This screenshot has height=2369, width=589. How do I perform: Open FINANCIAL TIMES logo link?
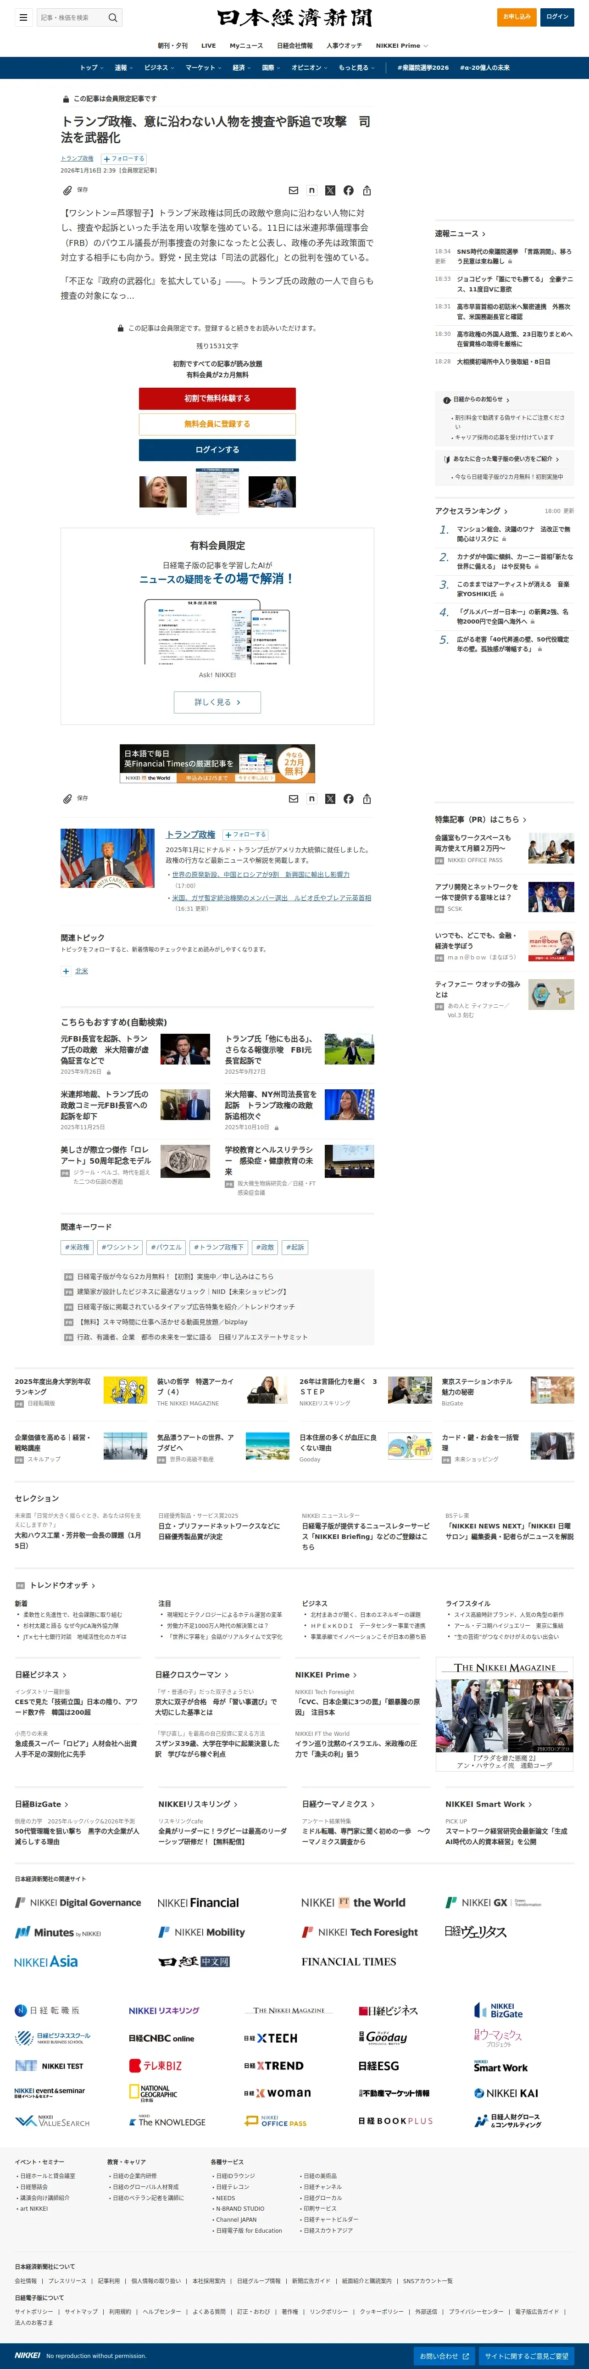348,1961
